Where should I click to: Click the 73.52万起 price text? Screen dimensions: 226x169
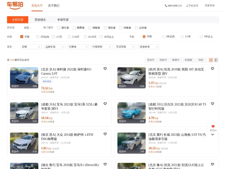coord(47,88)
